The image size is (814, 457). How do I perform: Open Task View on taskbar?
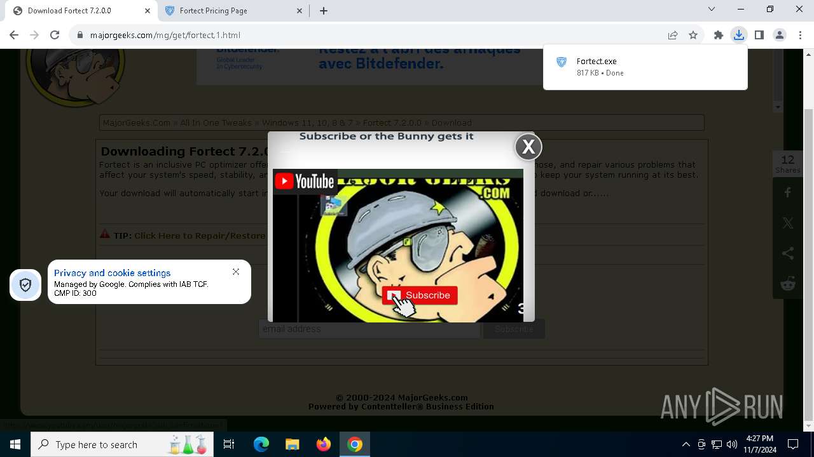click(x=229, y=444)
